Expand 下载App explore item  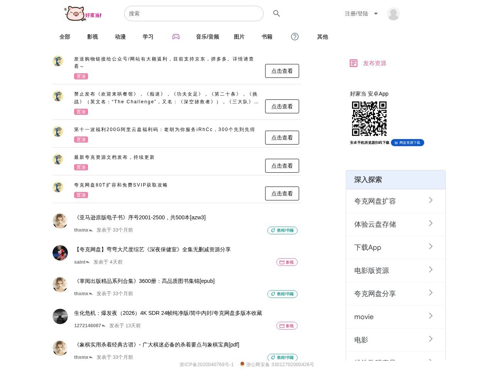pyautogui.click(x=396, y=247)
